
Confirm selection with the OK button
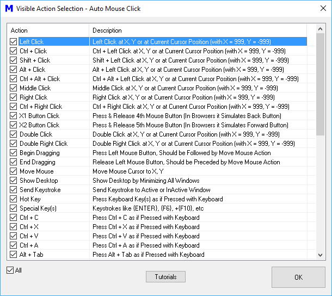point(299,277)
